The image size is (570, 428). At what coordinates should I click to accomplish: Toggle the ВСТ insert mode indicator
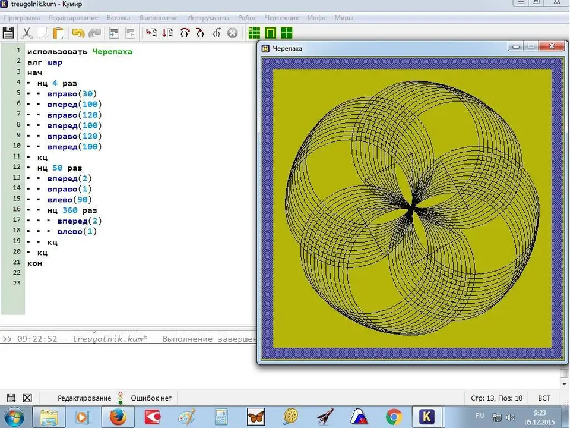544,398
